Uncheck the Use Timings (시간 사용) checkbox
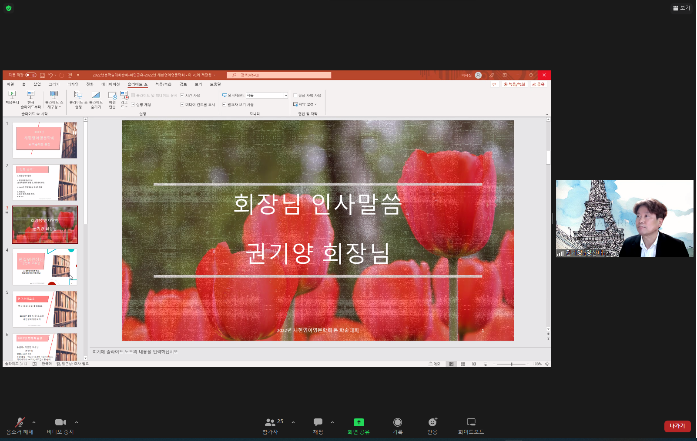This screenshot has height=441, width=697. coord(182,96)
